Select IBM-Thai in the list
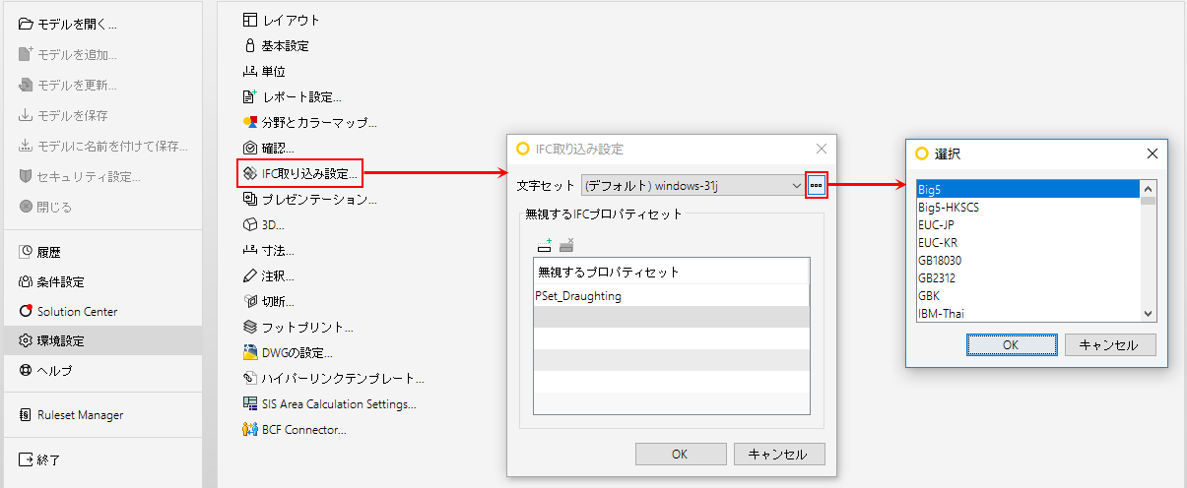 coord(1028,313)
